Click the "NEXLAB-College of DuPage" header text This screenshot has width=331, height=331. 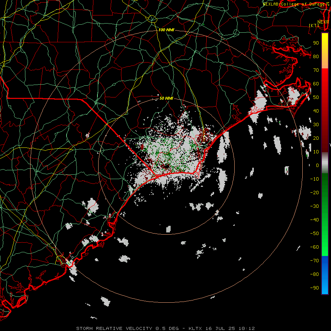click(294, 4)
